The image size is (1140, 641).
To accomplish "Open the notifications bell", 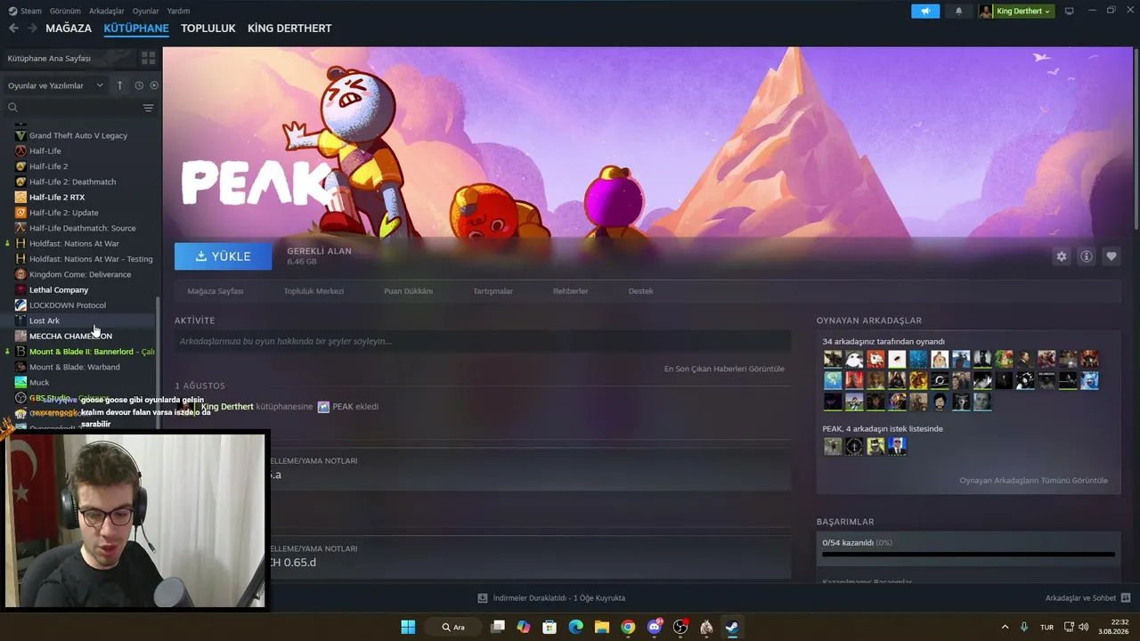I will coord(958,11).
